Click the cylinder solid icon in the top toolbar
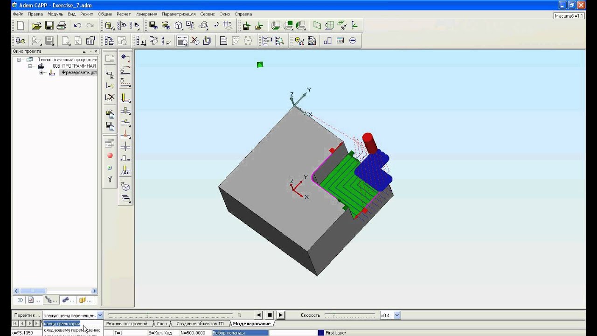 109,26
